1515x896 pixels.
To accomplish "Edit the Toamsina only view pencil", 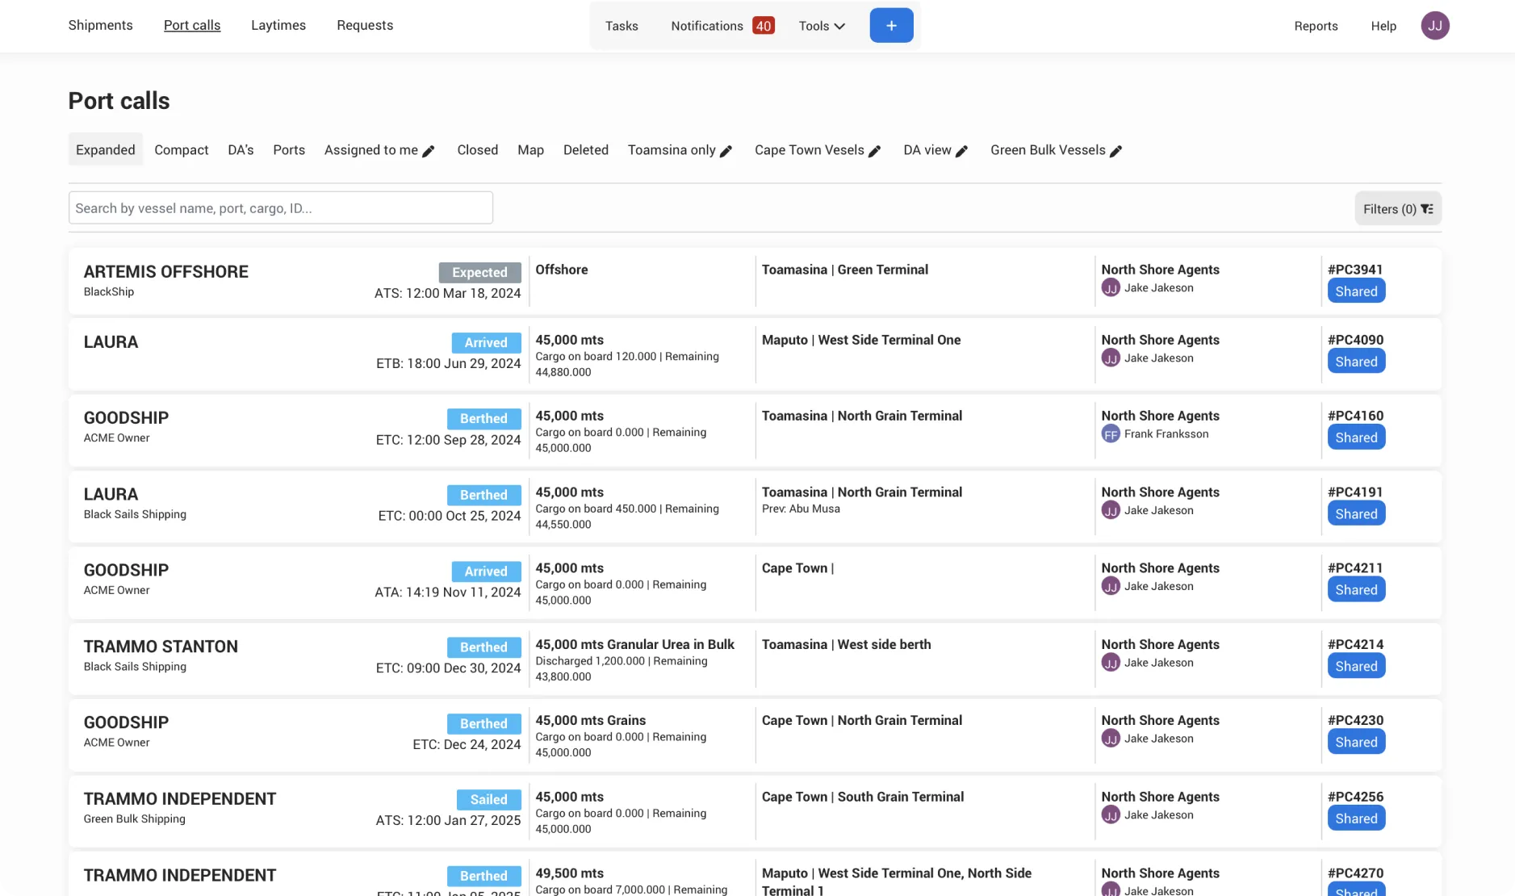I will [x=726, y=151].
